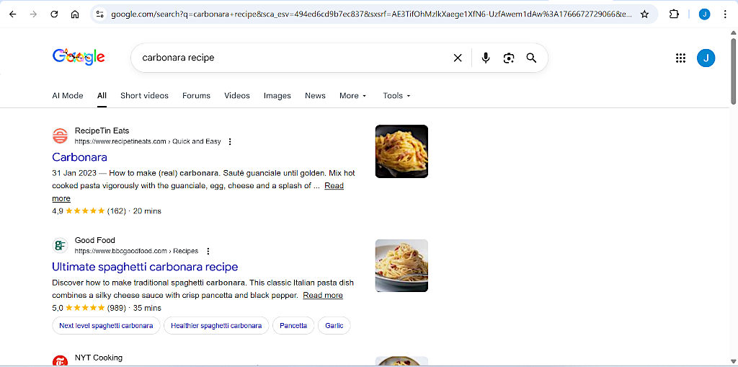Open Ultimate spaghetti carbonara recipe link
738x367 pixels.
click(145, 267)
